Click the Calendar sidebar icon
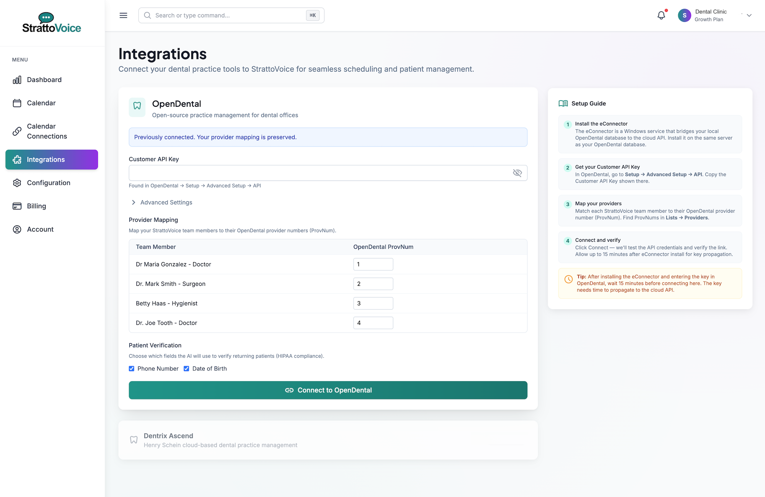 click(x=17, y=103)
